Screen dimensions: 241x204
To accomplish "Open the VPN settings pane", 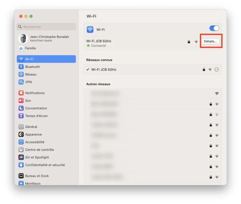I will coord(46,82).
